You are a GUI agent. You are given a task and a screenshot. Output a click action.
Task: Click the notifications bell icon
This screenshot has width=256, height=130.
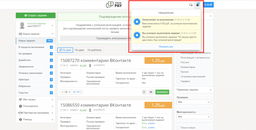(197, 5)
